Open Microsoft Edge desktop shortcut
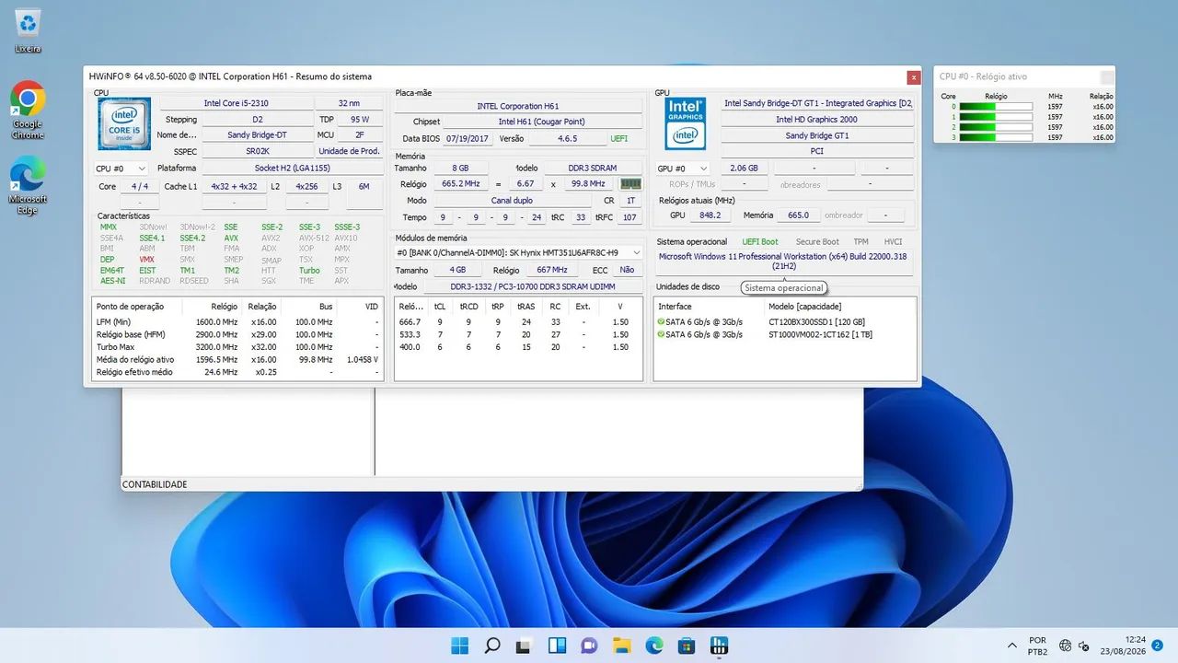This screenshot has height=663, width=1178. point(28,185)
